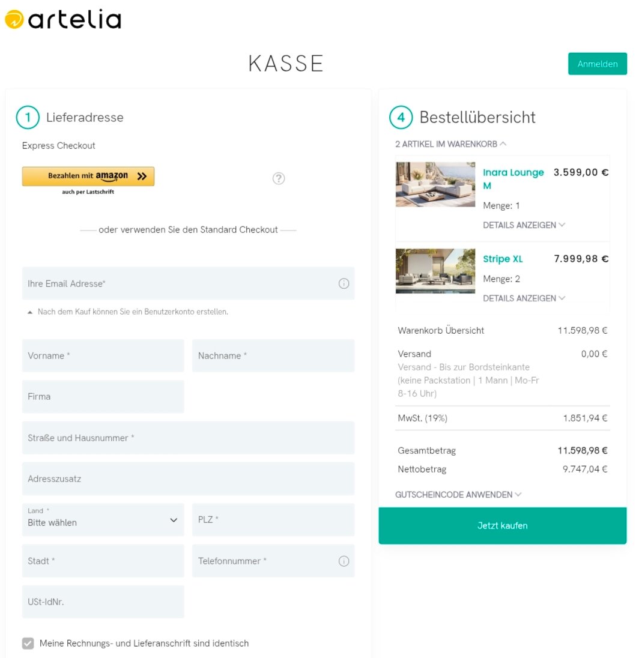Expand Details anzeigen for Inara Lounge M
Image resolution: width=639 pixels, height=658 pixels.
coord(524,225)
